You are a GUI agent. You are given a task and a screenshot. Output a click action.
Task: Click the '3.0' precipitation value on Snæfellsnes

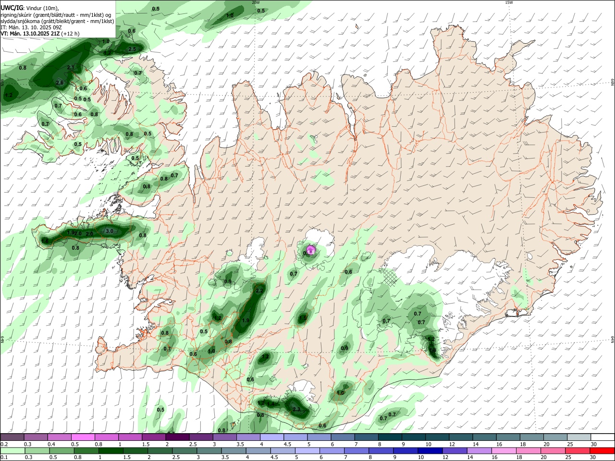point(109,231)
